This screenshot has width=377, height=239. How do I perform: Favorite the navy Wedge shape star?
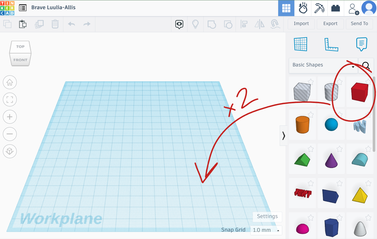340,183
